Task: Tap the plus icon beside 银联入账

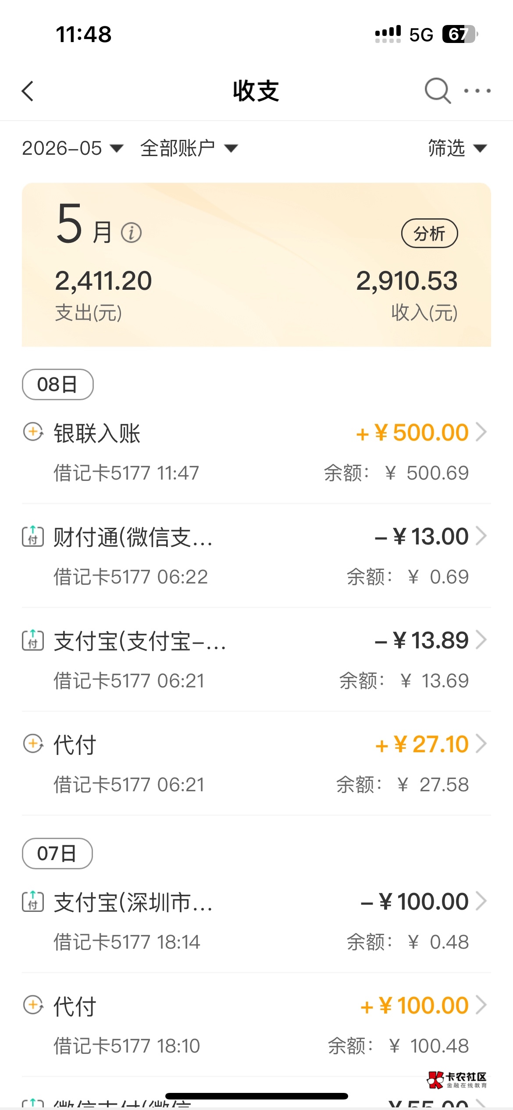Action: coord(33,432)
